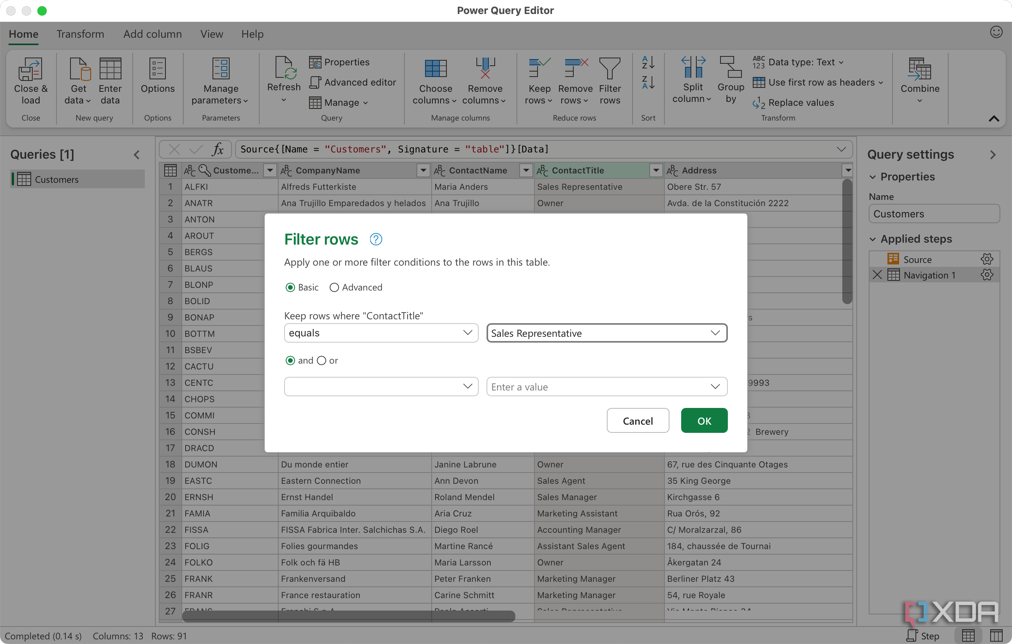Open settings gear for Source step
1012x644 pixels.
(x=987, y=259)
